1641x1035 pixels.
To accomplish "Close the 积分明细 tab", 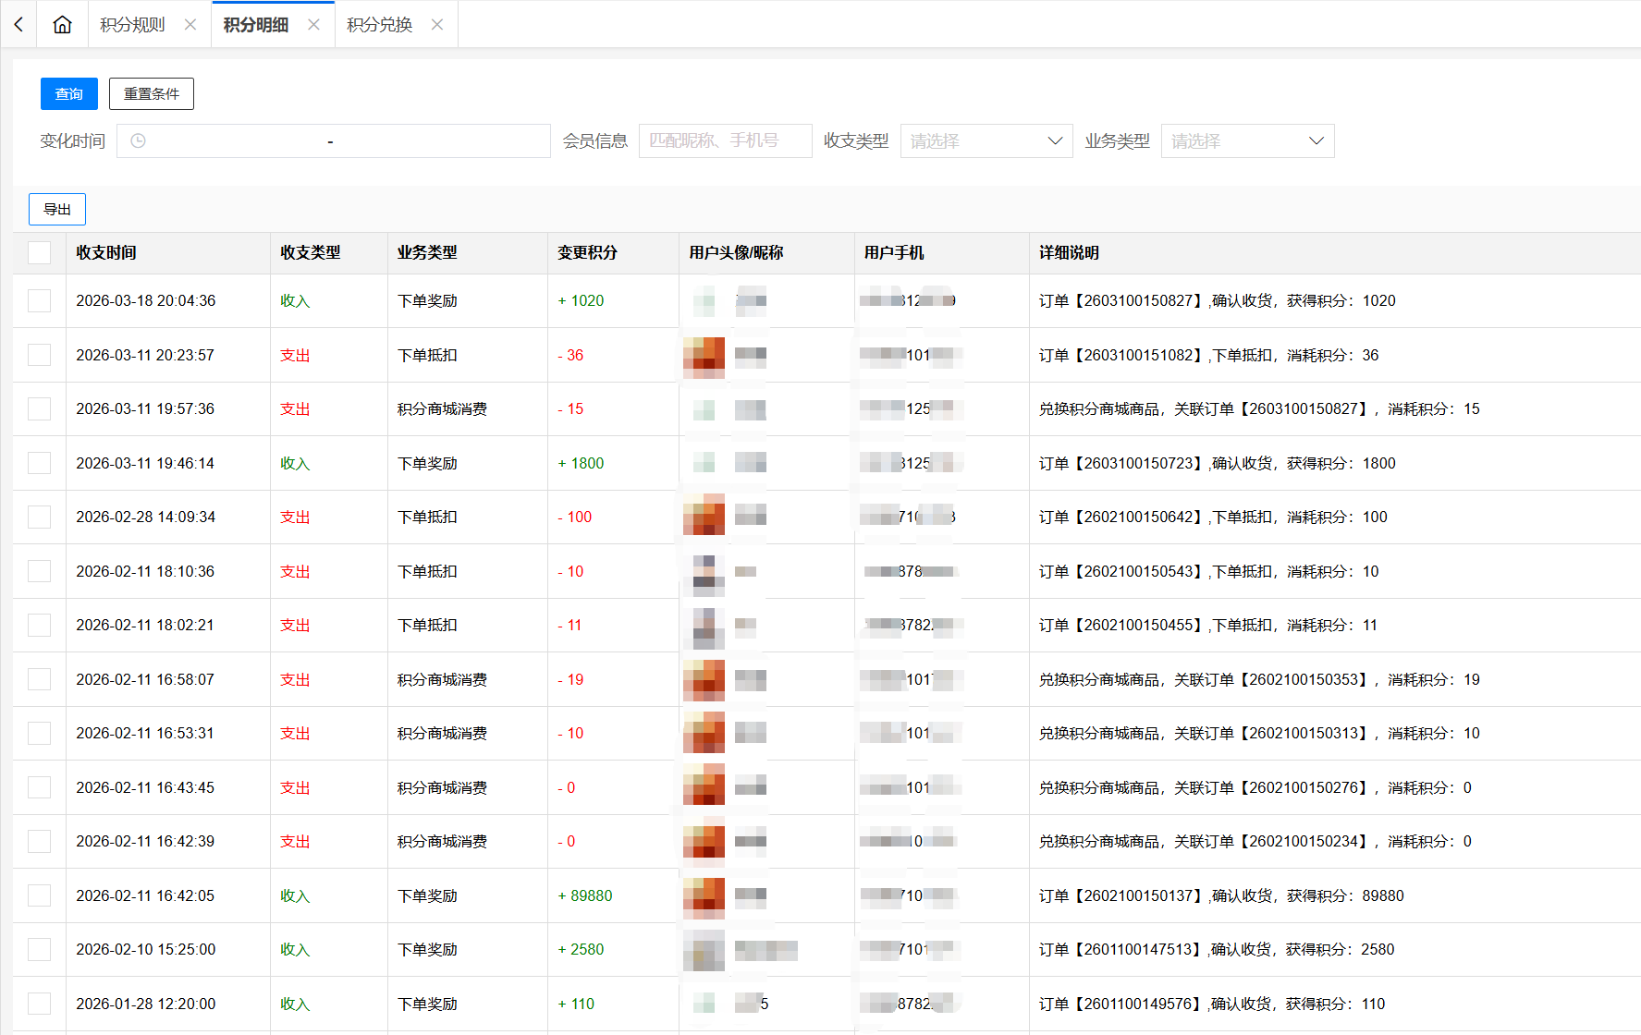I will tap(314, 25).
